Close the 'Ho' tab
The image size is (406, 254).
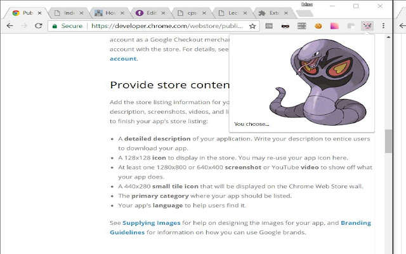click(x=122, y=13)
